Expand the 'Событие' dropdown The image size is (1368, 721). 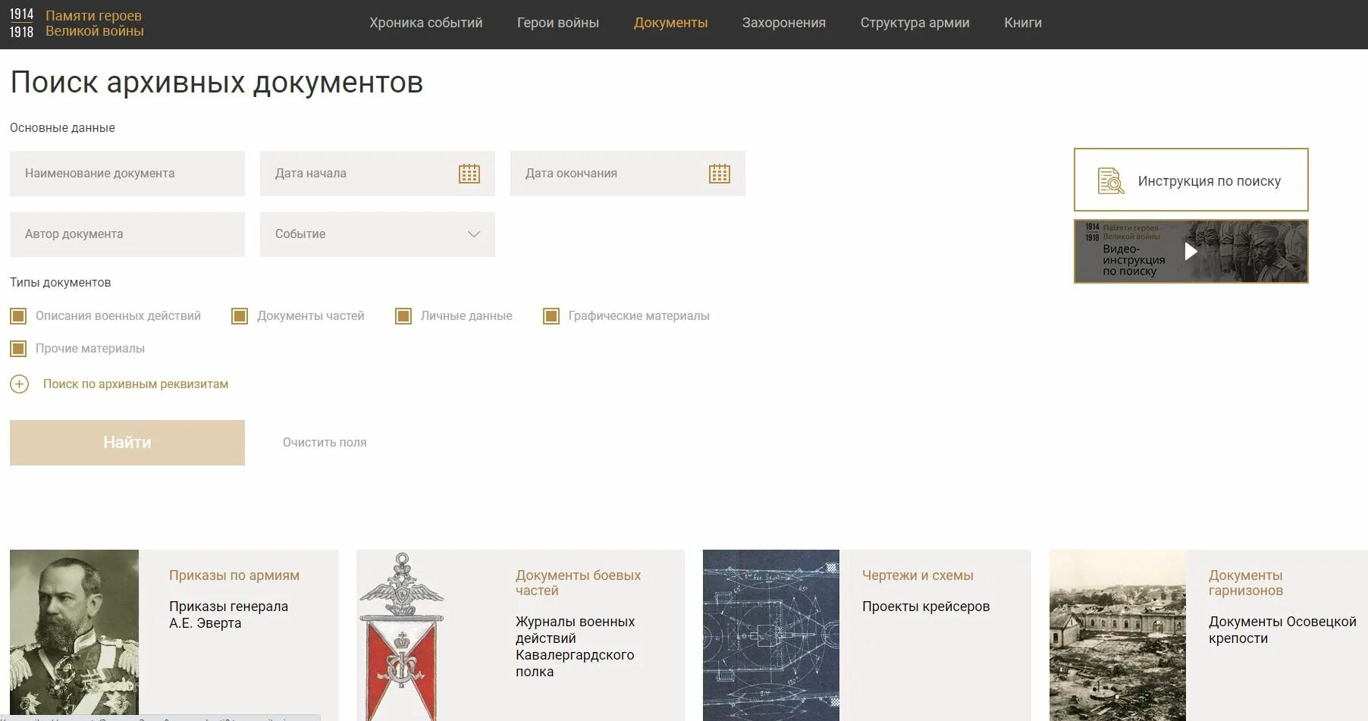point(378,234)
